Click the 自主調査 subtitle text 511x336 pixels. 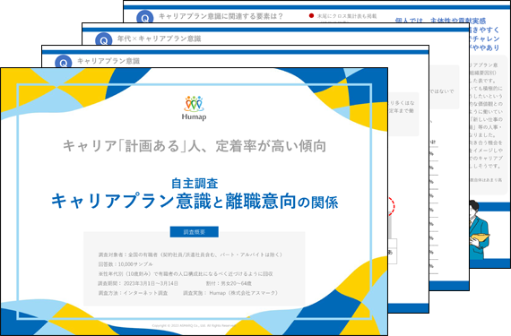195,184
